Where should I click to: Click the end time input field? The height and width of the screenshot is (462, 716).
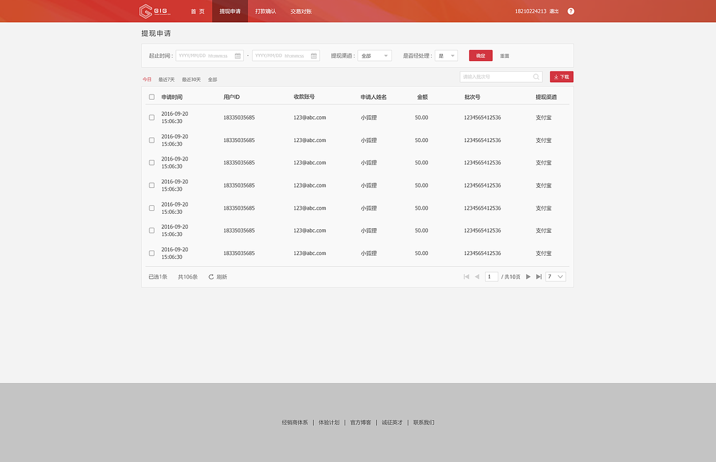click(286, 56)
